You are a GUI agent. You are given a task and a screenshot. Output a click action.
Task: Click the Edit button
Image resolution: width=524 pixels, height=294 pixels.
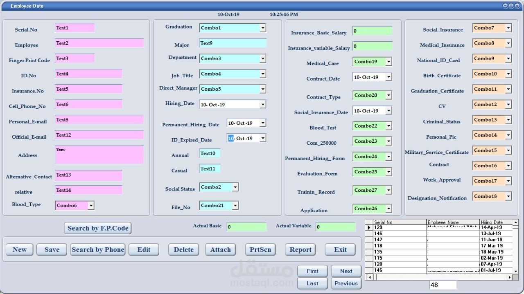coord(144,250)
